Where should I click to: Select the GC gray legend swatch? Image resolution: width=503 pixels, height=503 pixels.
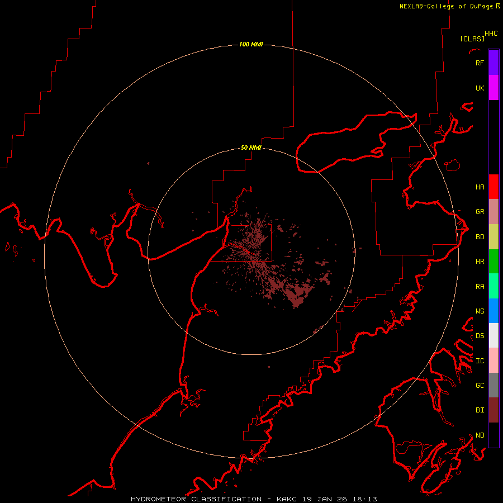[493, 385]
